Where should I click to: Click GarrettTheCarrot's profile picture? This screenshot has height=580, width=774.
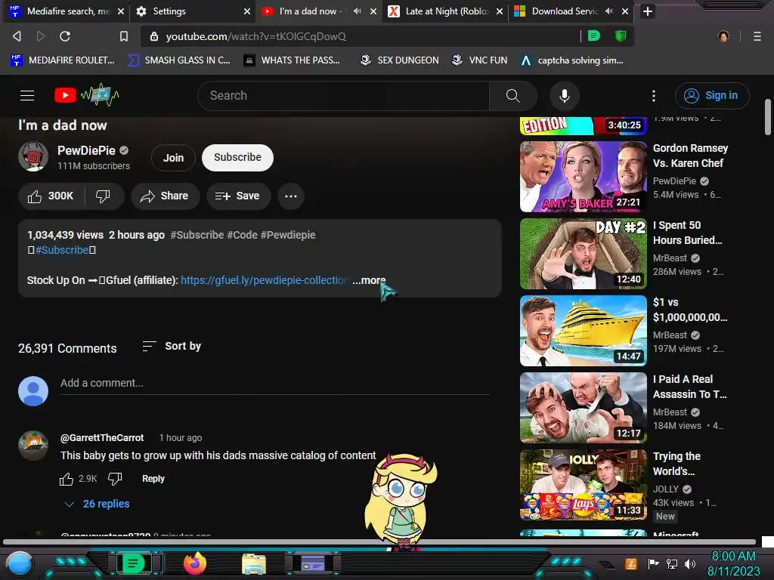pos(33,446)
